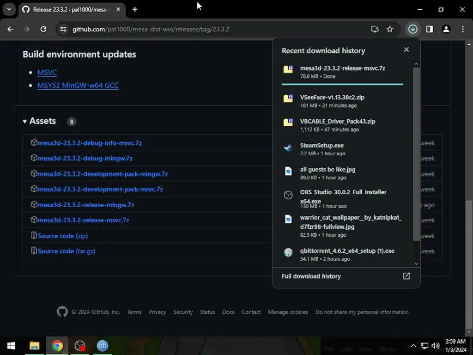Open the Privacy footer link
The height and width of the screenshot is (355, 473).
(x=157, y=312)
